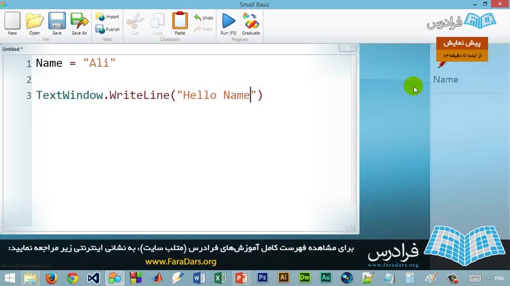Select the Untitled * document tab
Viewport: 510px width, 286px height.
13,49
